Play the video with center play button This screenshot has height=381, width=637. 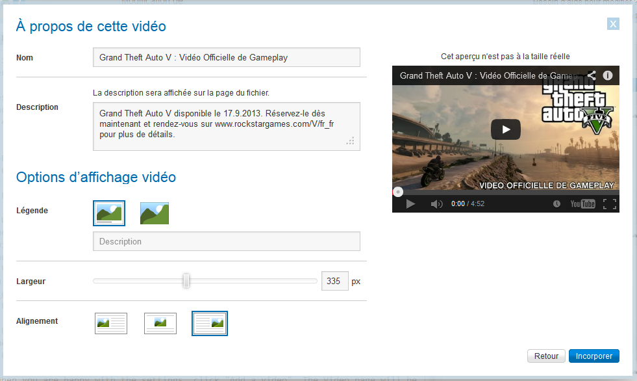pyautogui.click(x=506, y=129)
